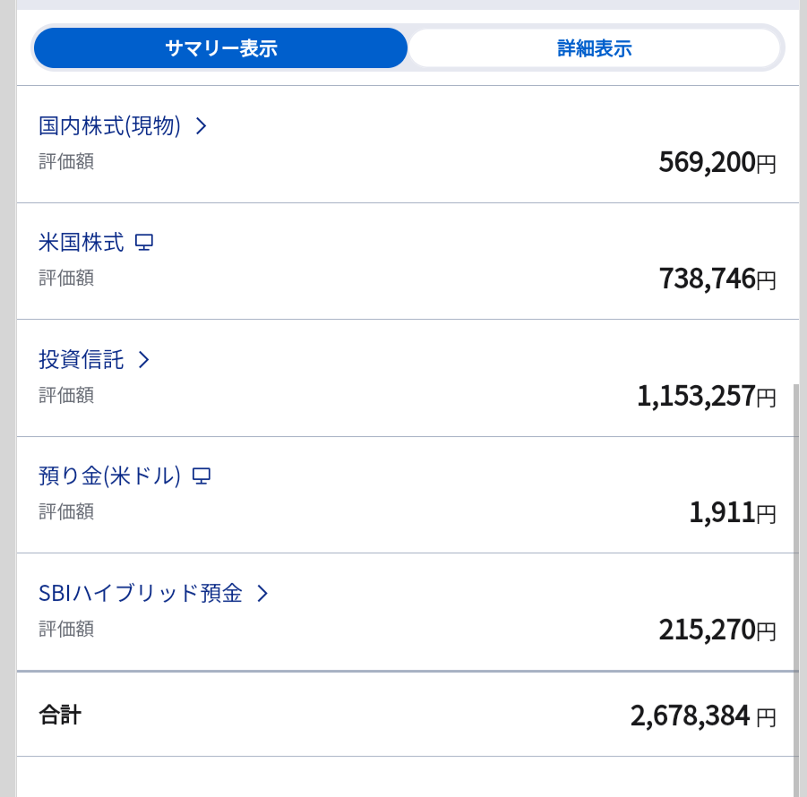Open 預り金(米ドル) link
Viewport: 807px width, 797px height.
click(x=109, y=476)
